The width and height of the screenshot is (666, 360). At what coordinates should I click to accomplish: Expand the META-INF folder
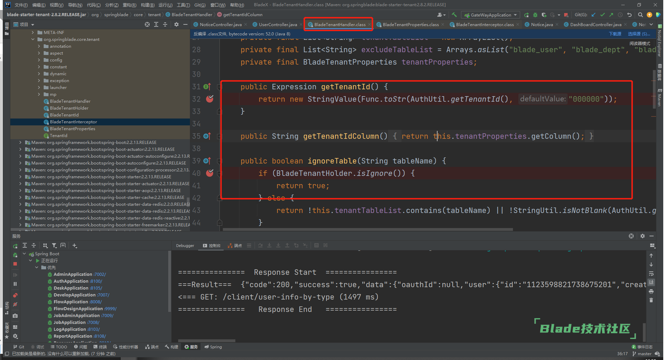(33, 32)
